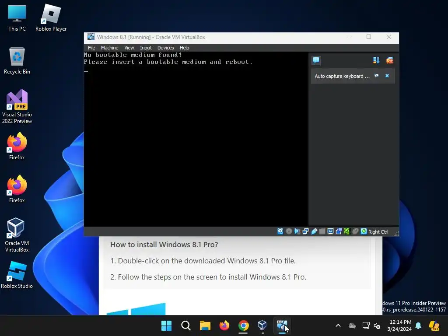Click step 2 text about following steps
Viewport: 448px width, 336px height.
208,277
